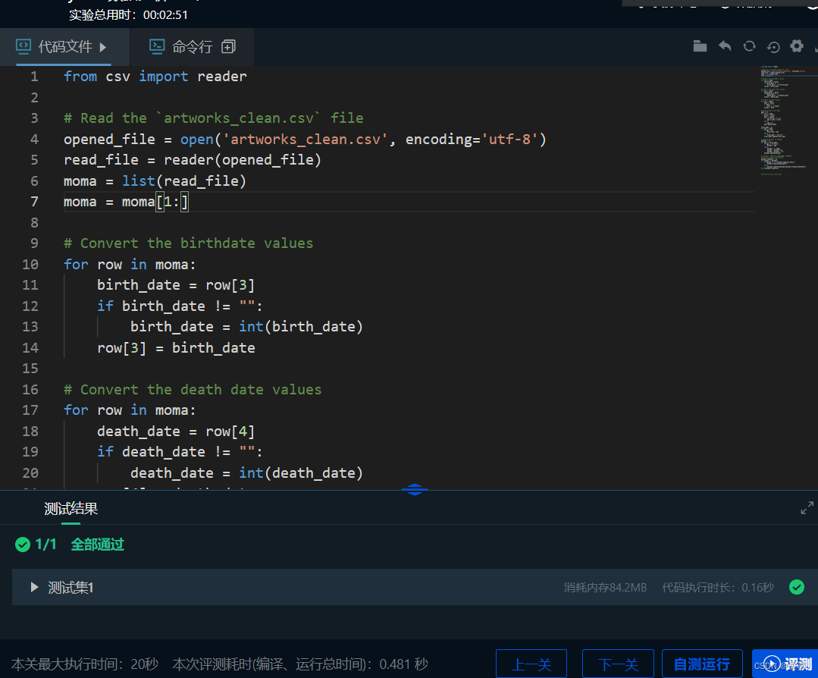Click the 自测运行 button

[702, 663]
